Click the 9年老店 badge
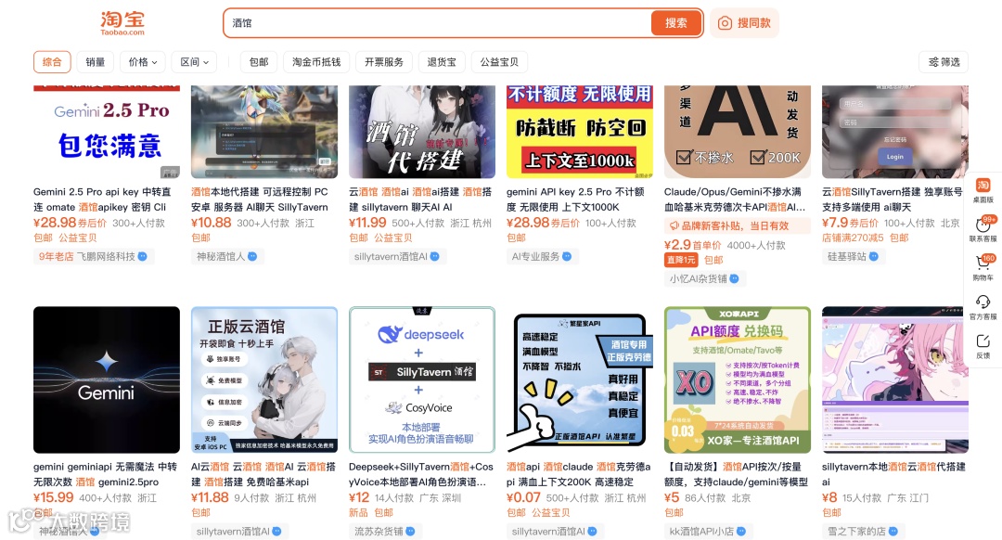Screen dimensions: 1002x540 tap(56, 256)
